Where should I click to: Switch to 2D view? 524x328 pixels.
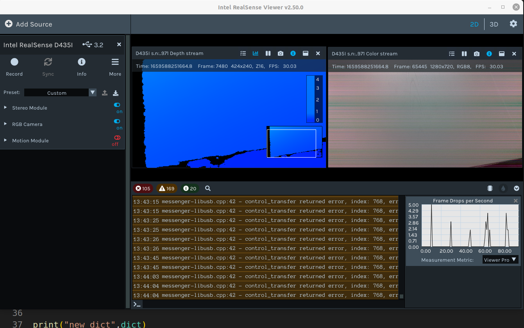tap(474, 24)
